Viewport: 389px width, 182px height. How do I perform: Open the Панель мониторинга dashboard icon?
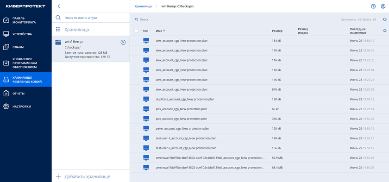tap(6, 20)
